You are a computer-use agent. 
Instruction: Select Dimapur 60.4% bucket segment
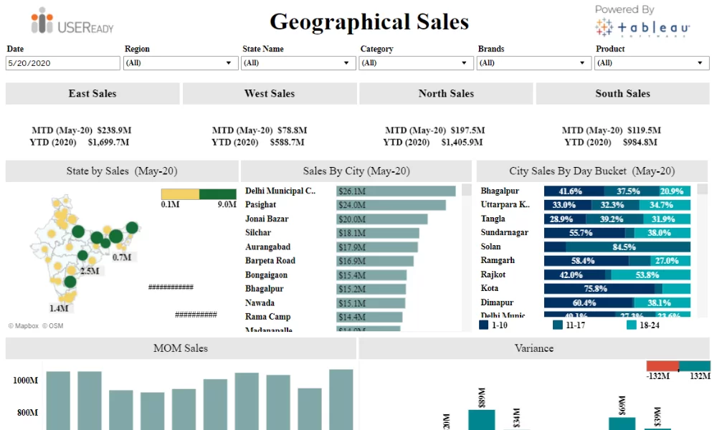589,303
